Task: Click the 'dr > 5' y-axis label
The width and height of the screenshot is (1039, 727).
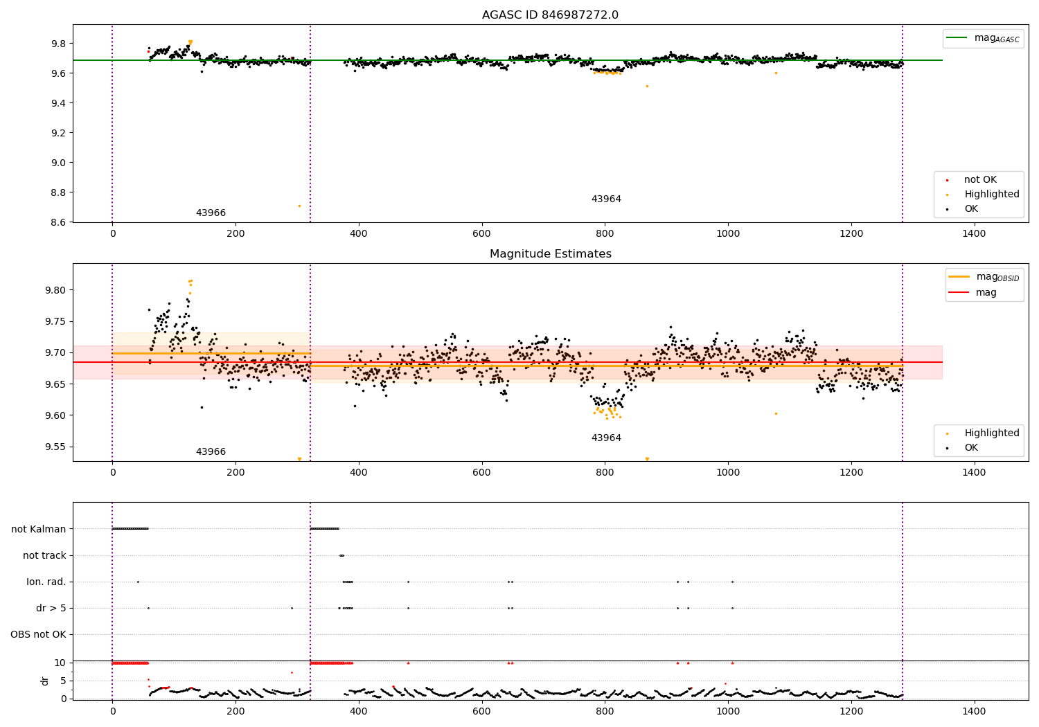Action: (x=51, y=608)
